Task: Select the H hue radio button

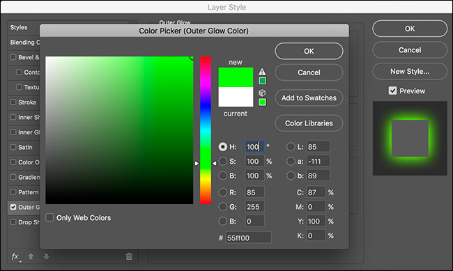Action: (x=223, y=147)
